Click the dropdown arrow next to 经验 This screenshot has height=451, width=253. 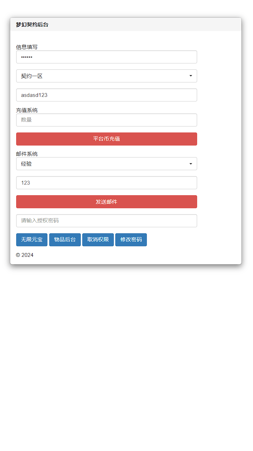click(x=191, y=163)
